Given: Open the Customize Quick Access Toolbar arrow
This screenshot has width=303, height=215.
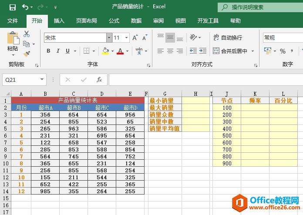Looking at the screenshot, I should pos(55,7).
